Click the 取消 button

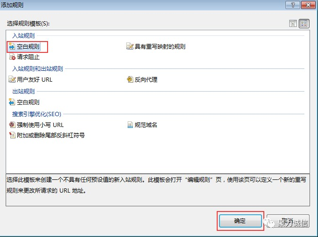pos(288,221)
